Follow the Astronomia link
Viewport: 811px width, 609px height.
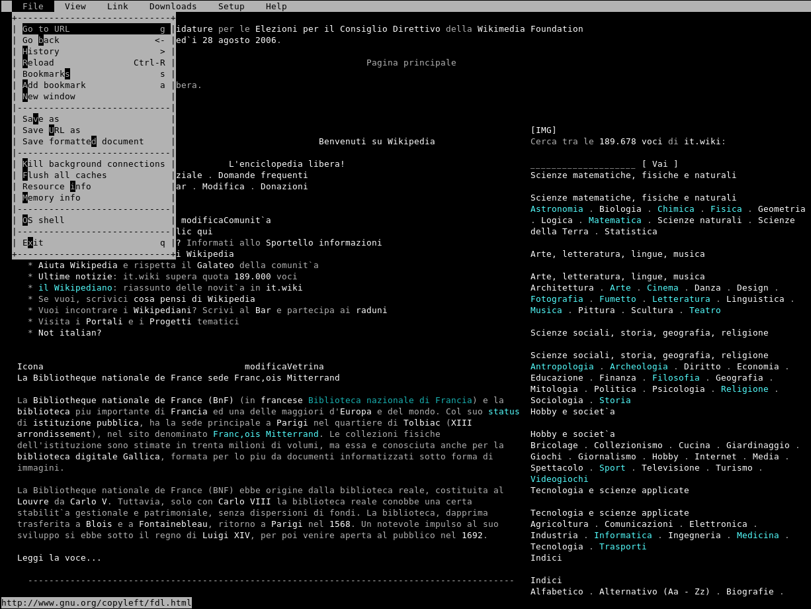557,209
